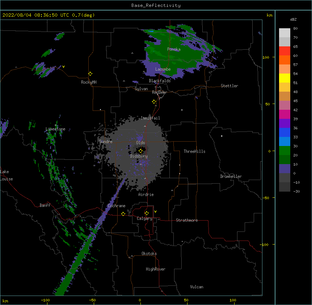
Task: Click the RockyMH label
Action: 89,82
